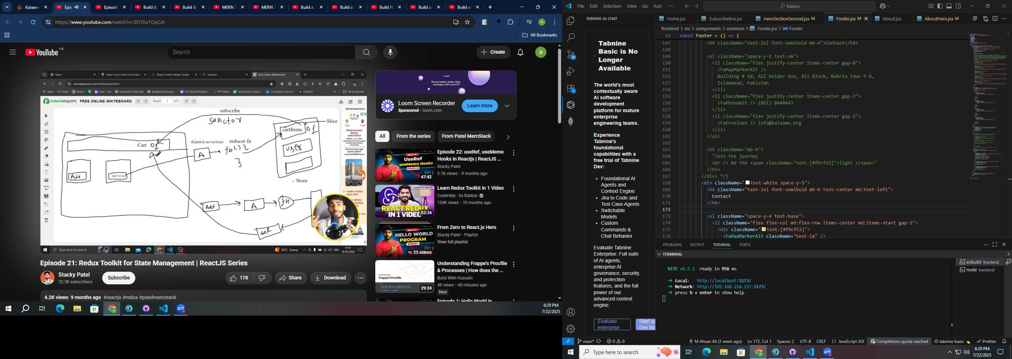Open the Manage gear icon in VS Code

571,328
